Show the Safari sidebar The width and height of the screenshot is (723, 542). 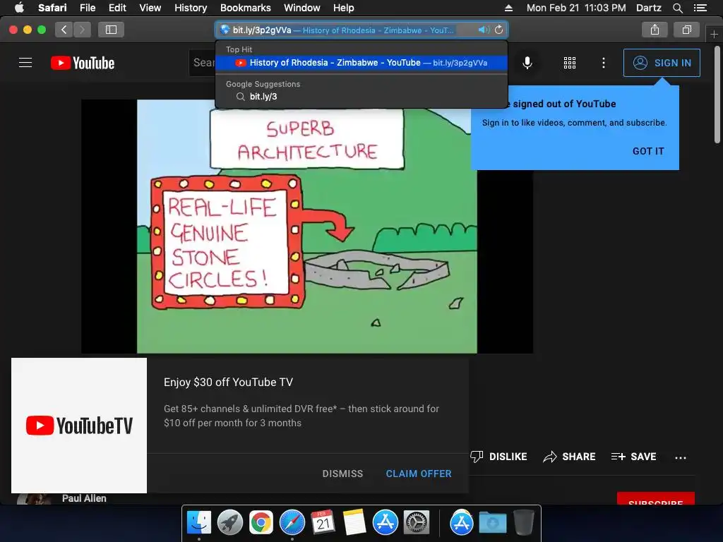click(111, 30)
